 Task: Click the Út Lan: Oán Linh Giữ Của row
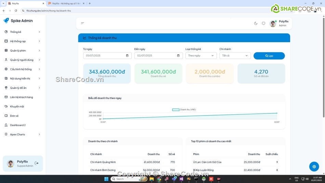click(235, 162)
